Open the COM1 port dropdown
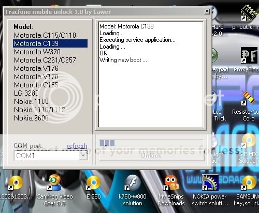 tap(83, 156)
